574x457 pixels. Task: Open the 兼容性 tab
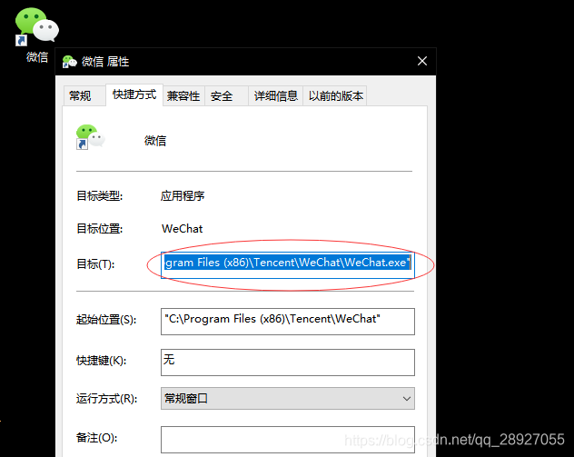pyautogui.click(x=183, y=96)
